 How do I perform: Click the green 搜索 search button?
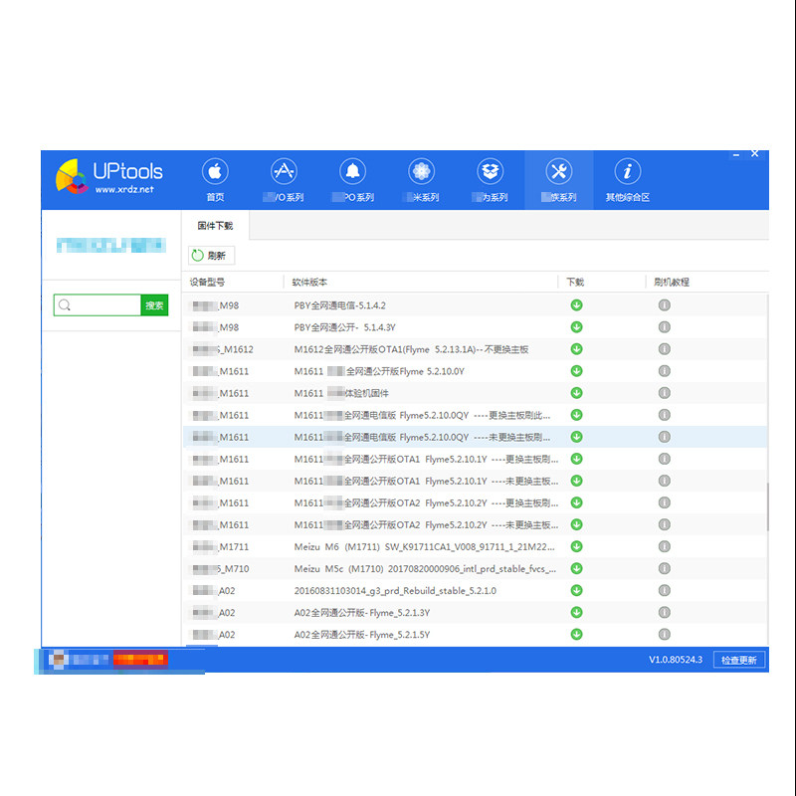pyautogui.click(x=154, y=305)
